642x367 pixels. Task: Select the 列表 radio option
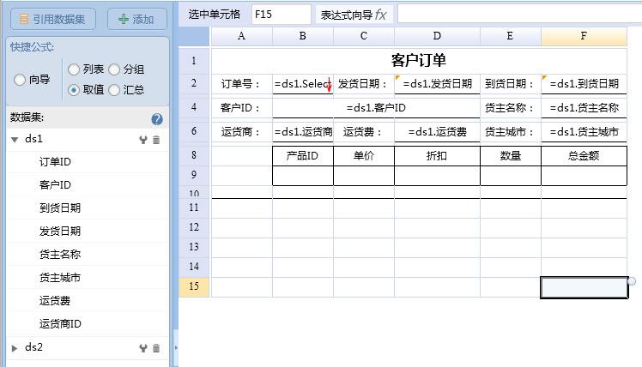74,69
